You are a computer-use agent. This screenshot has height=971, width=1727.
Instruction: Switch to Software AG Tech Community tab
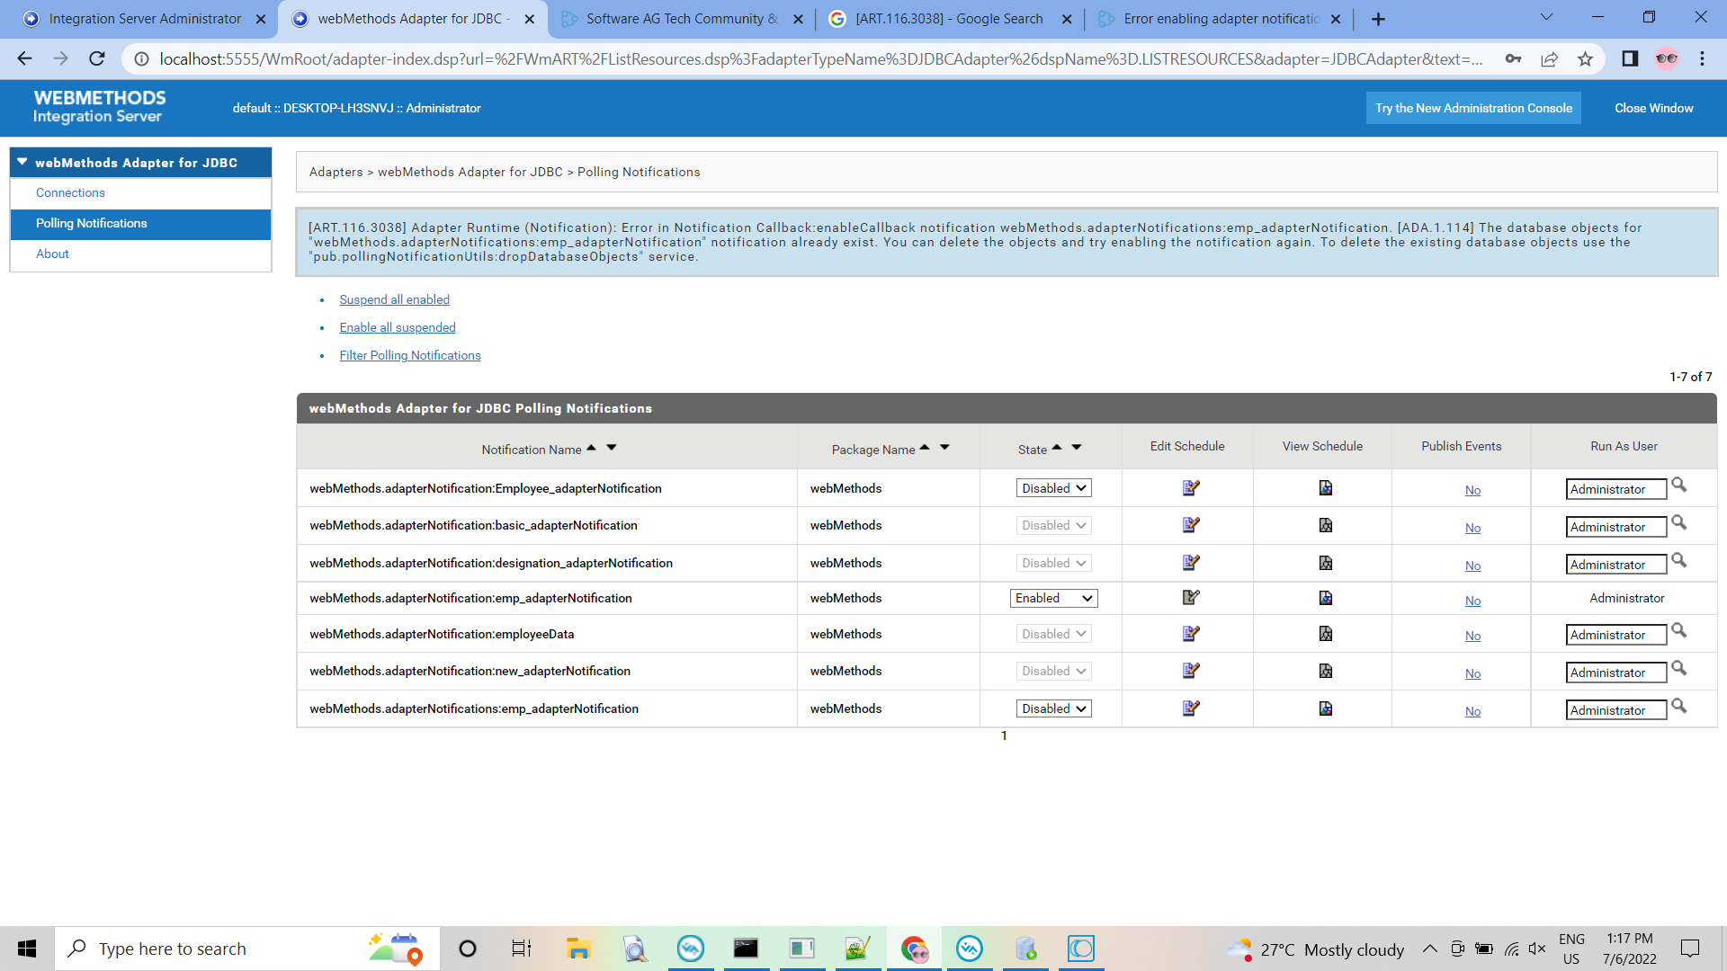coord(681,19)
